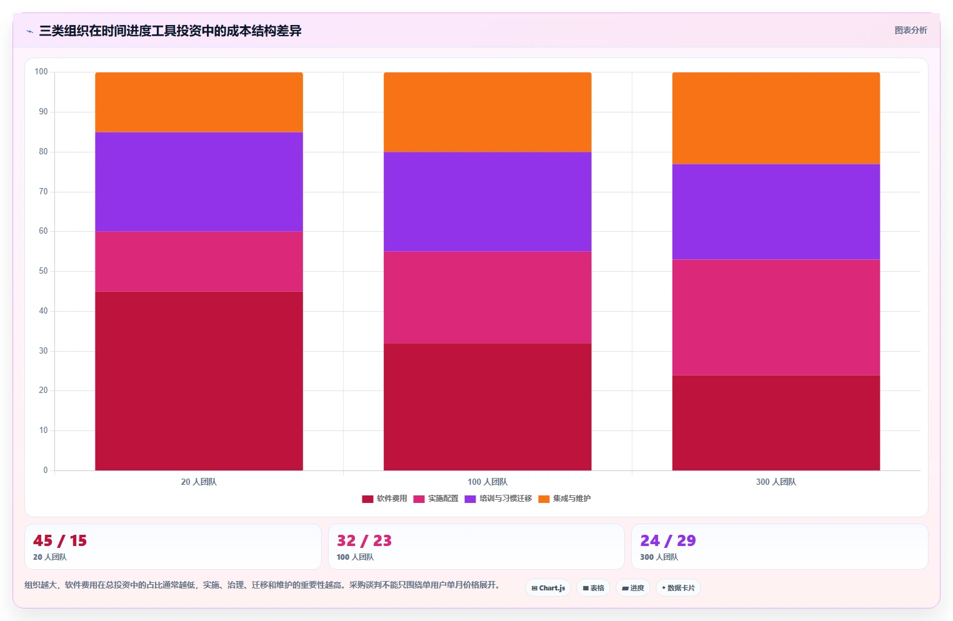Click the y-axis value 0

(45, 470)
